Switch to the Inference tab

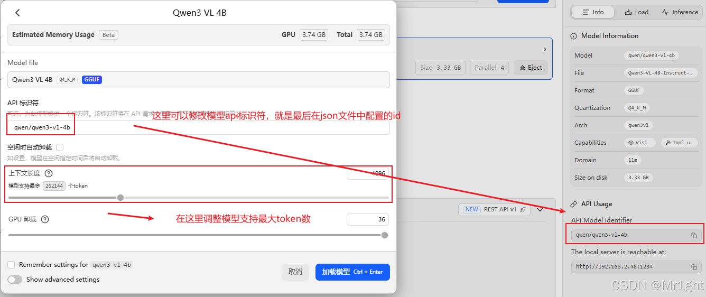coord(680,12)
